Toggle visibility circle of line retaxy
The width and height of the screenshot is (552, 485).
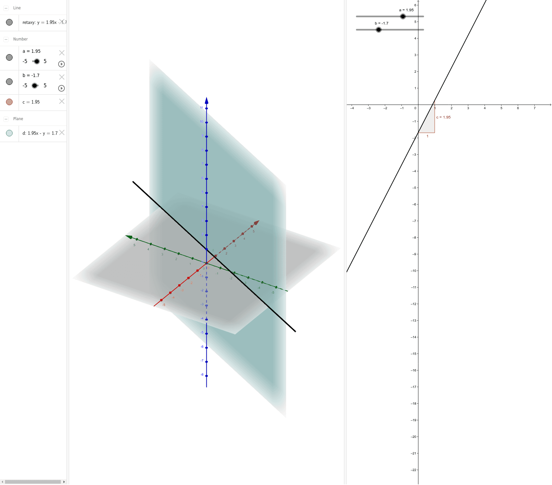[x=9, y=22]
